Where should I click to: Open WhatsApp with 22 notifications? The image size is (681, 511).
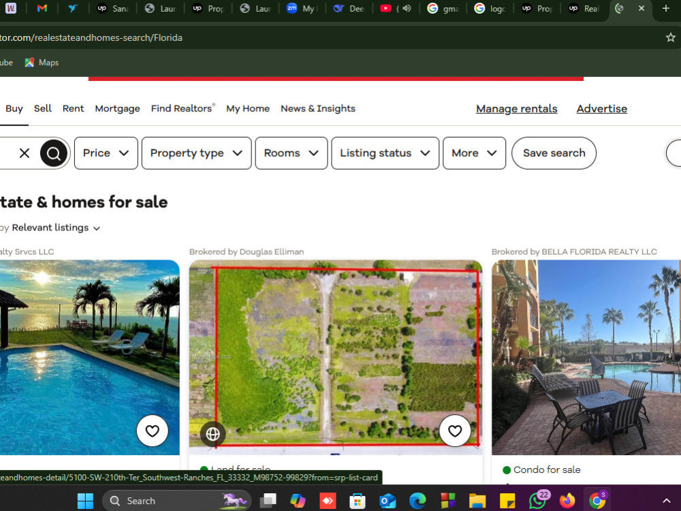click(538, 501)
